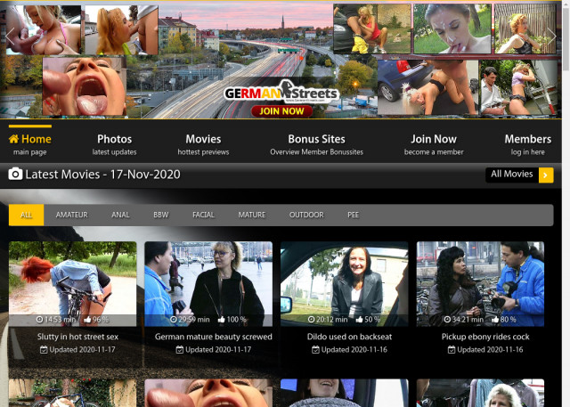Viewport: 570px width, 407px height.
Task: Open the Movies hottest previews section
Action: click(x=203, y=144)
